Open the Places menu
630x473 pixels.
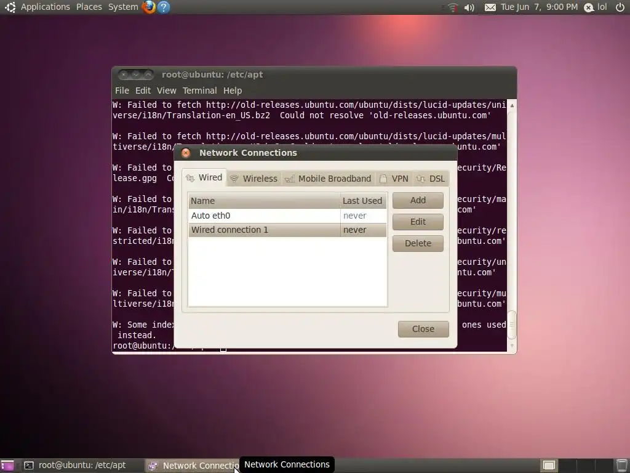tap(89, 7)
